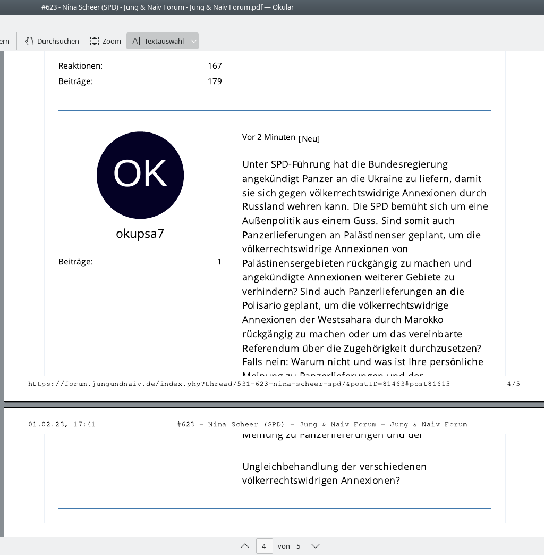Viewport: 544px width, 555px height.
Task: Click the line 'völkerrechtswidrigen Annexionen?'
Action: pos(321,481)
